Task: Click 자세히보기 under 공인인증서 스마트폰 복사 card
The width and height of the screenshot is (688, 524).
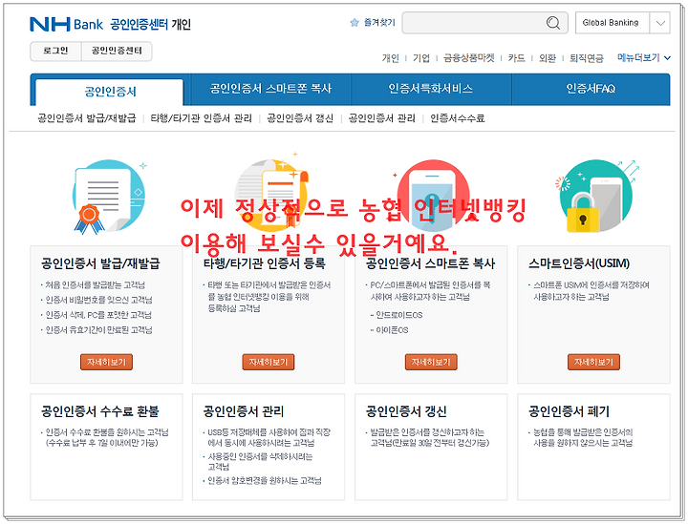Action: (431, 362)
